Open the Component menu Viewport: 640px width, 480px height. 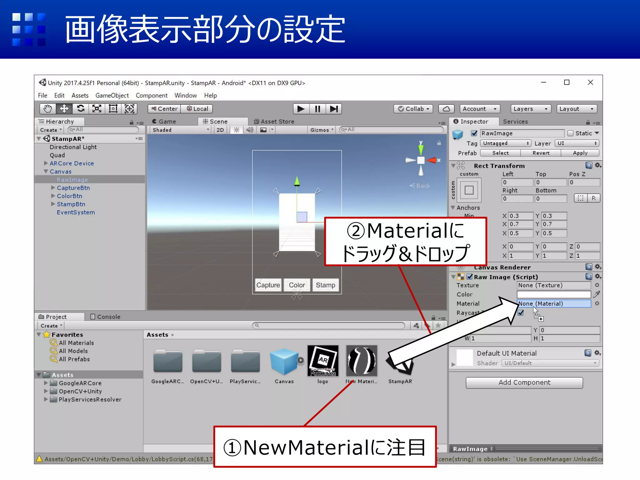pyautogui.click(x=152, y=95)
